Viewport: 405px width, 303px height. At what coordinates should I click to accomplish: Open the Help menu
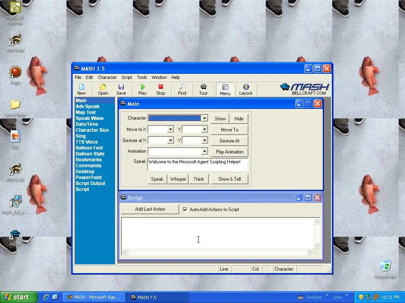click(175, 77)
